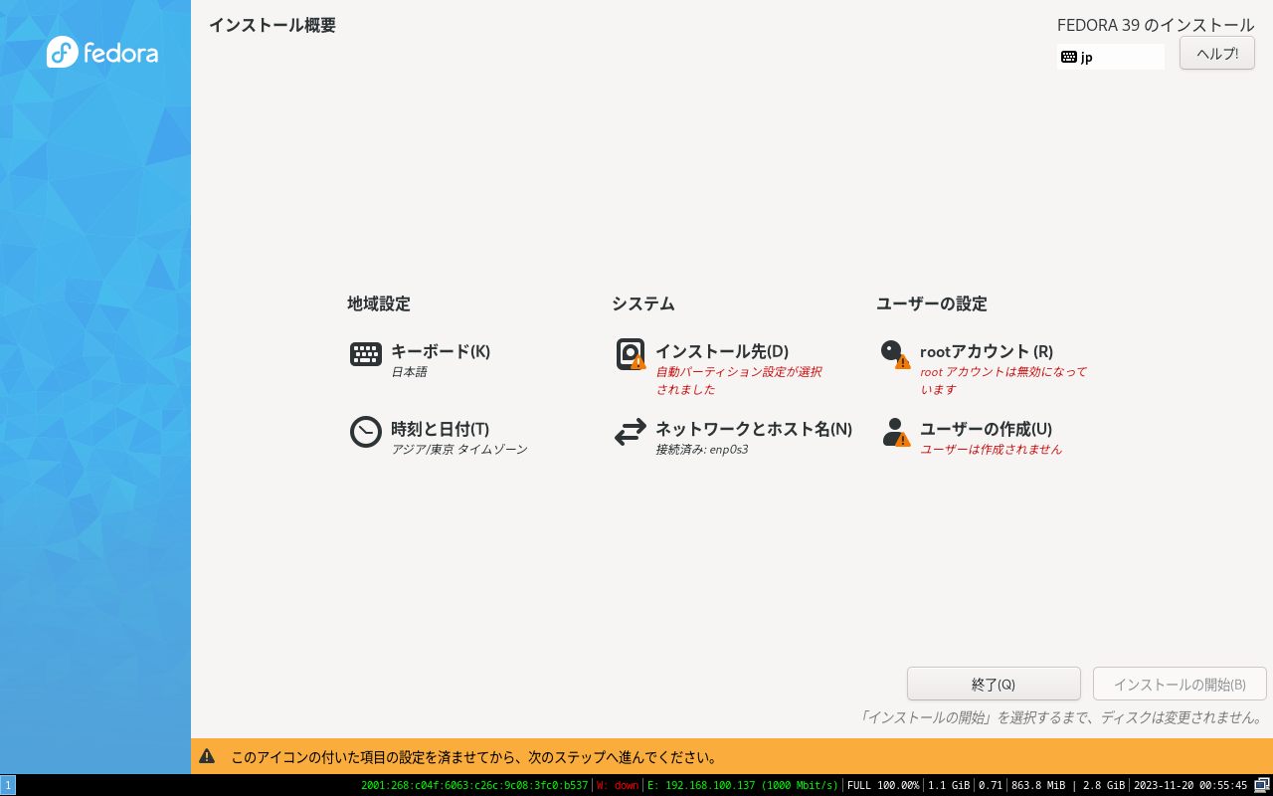Click the display icon in the status bar
This screenshot has height=796, width=1273.
click(x=1262, y=785)
